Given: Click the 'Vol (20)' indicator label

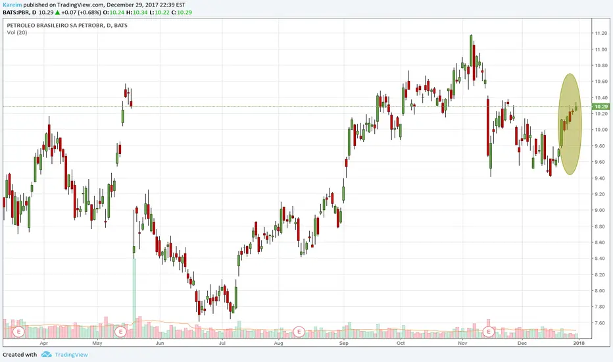Looking at the screenshot, I should tap(17, 32).
